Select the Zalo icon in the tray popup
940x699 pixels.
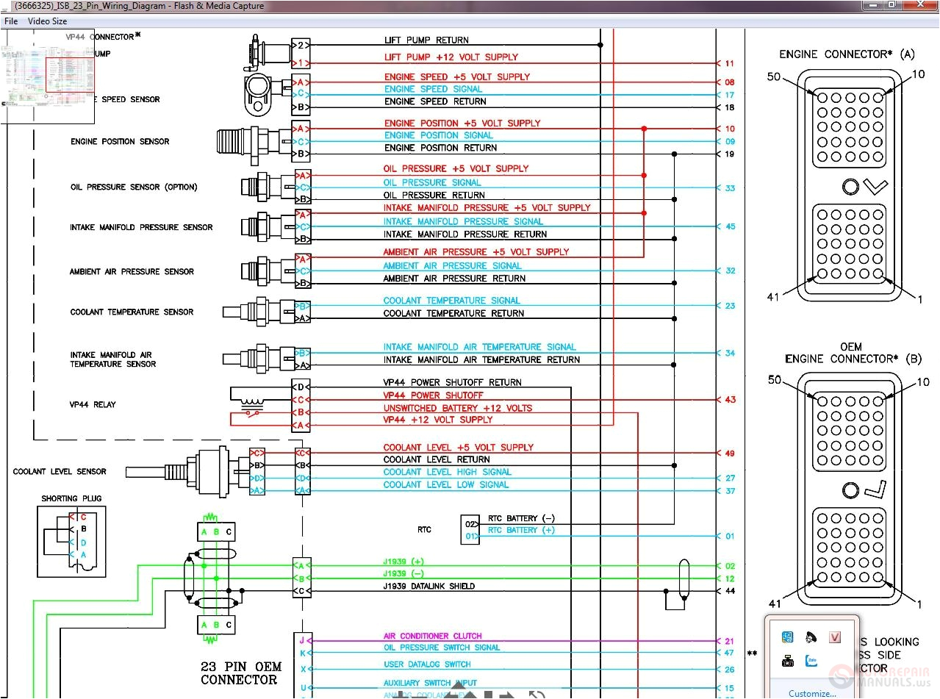[811, 661]
